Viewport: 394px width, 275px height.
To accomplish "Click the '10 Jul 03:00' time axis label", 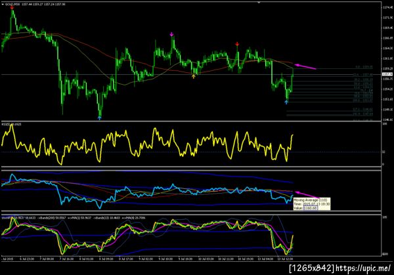I will tap(206, 259).
